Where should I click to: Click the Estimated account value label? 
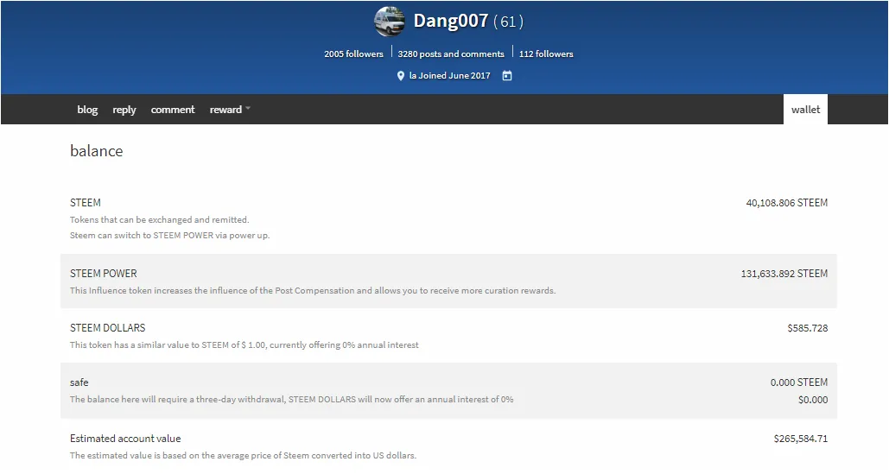[125, 439]
